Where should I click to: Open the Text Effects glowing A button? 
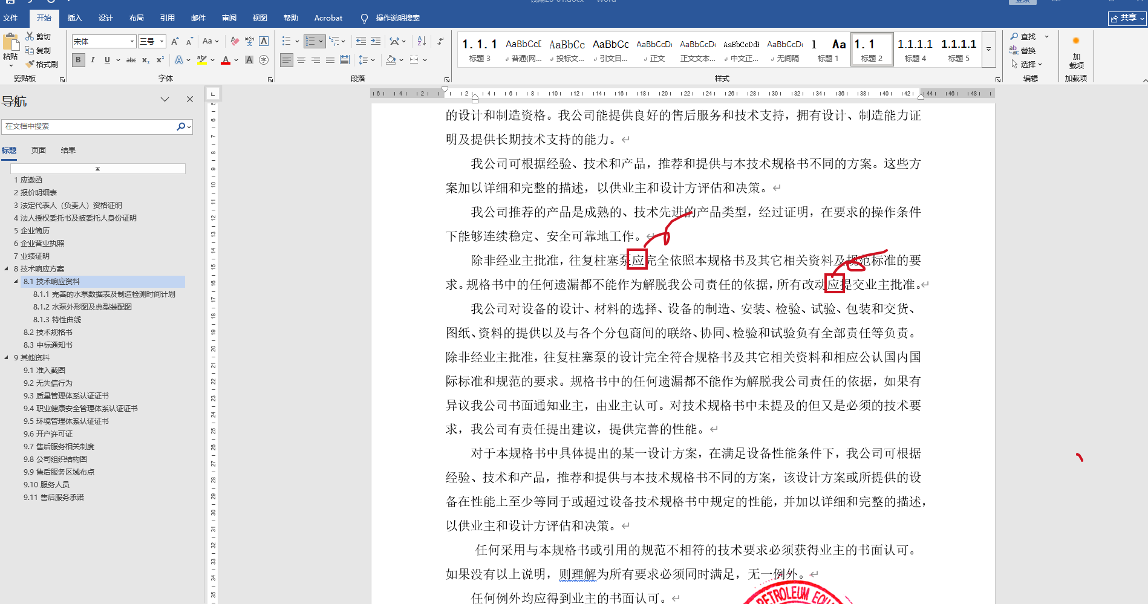pyautogui.click(x=179, y=60)
